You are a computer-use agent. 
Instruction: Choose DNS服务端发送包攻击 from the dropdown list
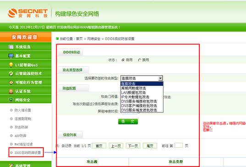coord(142,110)
